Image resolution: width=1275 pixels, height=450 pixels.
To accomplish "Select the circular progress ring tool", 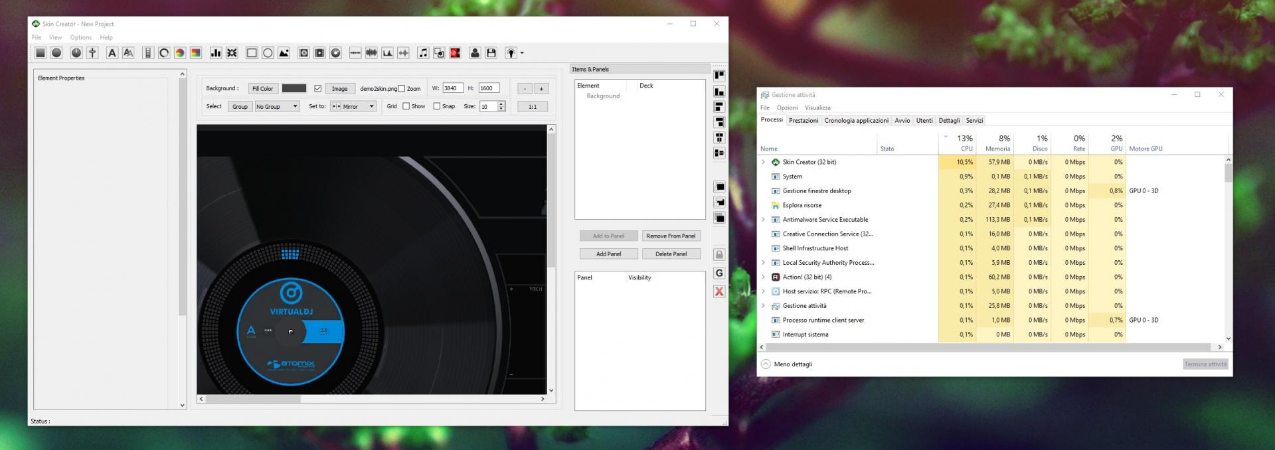I will coord(164,53).
